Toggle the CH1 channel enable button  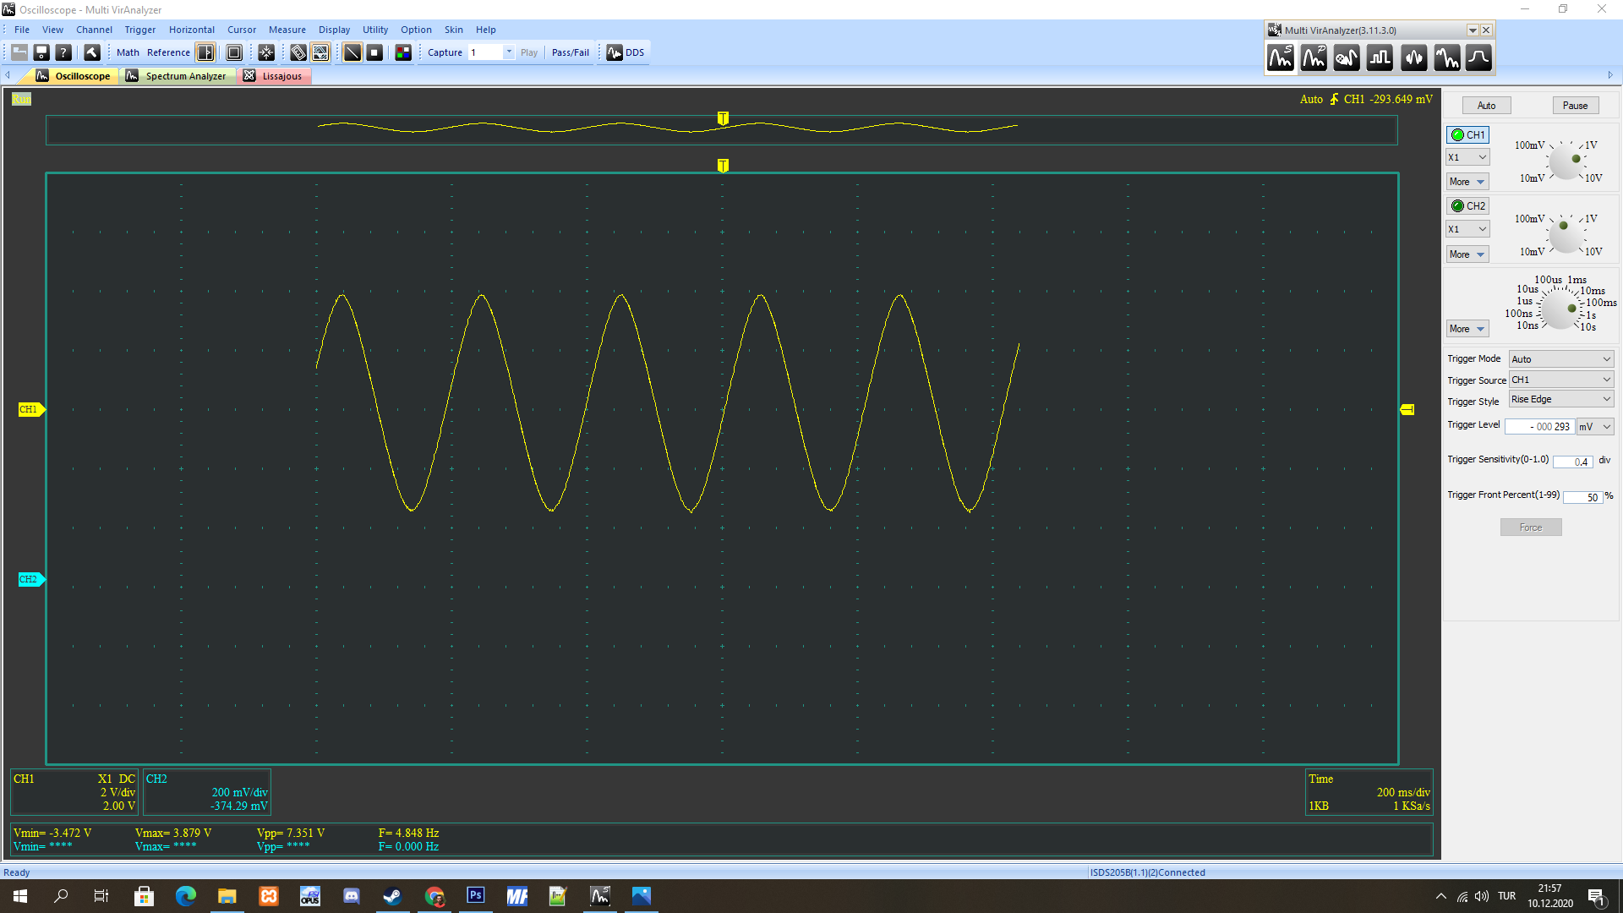tap(1467, 135)
